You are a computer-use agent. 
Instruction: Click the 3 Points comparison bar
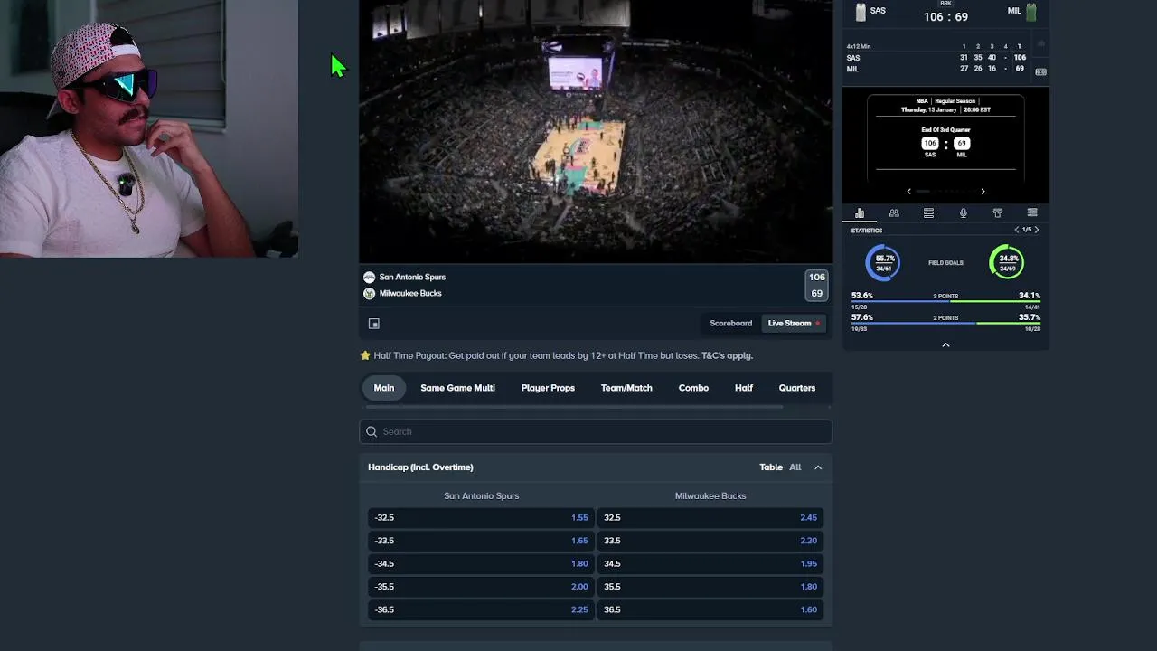tap(945, 301)
